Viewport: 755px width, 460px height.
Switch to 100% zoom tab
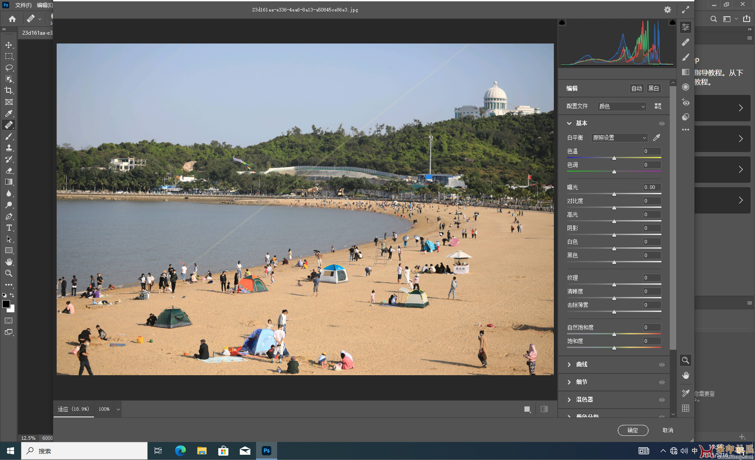tap(104, 409)
